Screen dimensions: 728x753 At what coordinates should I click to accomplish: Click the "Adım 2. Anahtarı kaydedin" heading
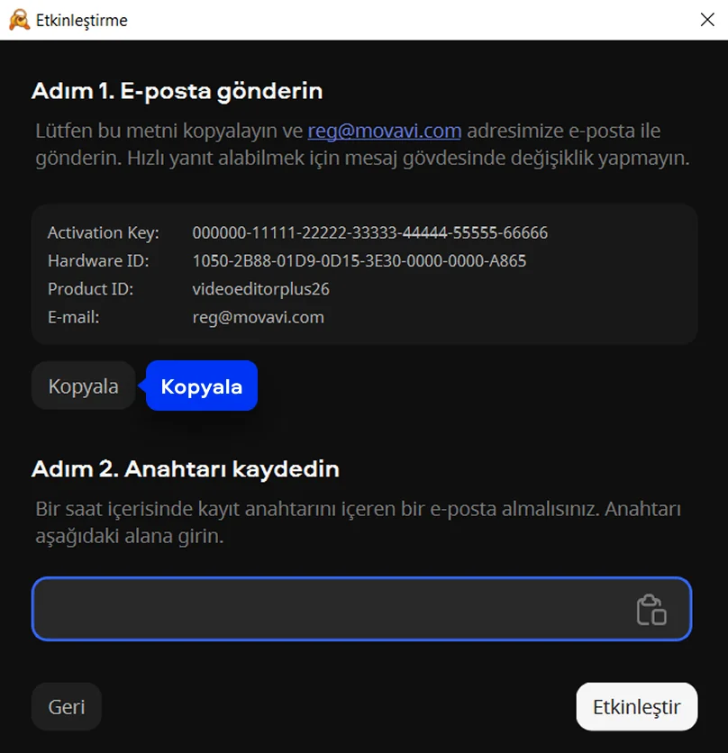(x=185, y=469)
